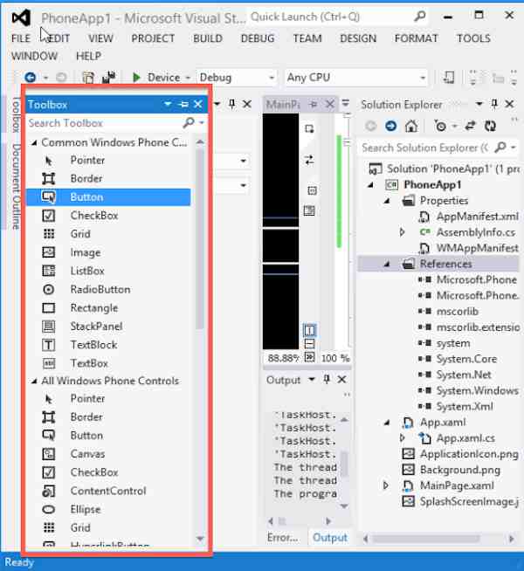
Task: Select System.Core reference
Action: (466, 359)
